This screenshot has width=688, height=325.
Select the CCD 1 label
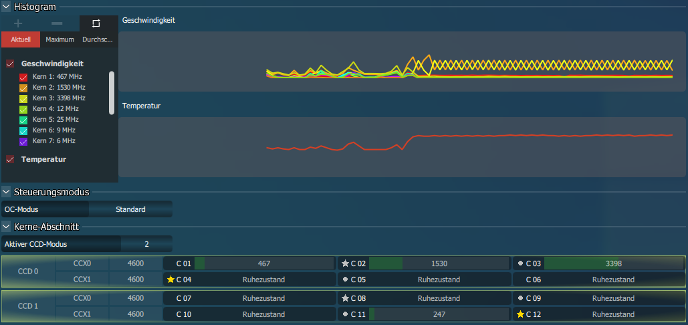point(28,306)
